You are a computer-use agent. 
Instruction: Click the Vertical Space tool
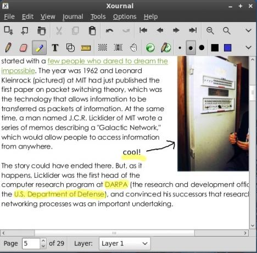[x=119, y=48]
